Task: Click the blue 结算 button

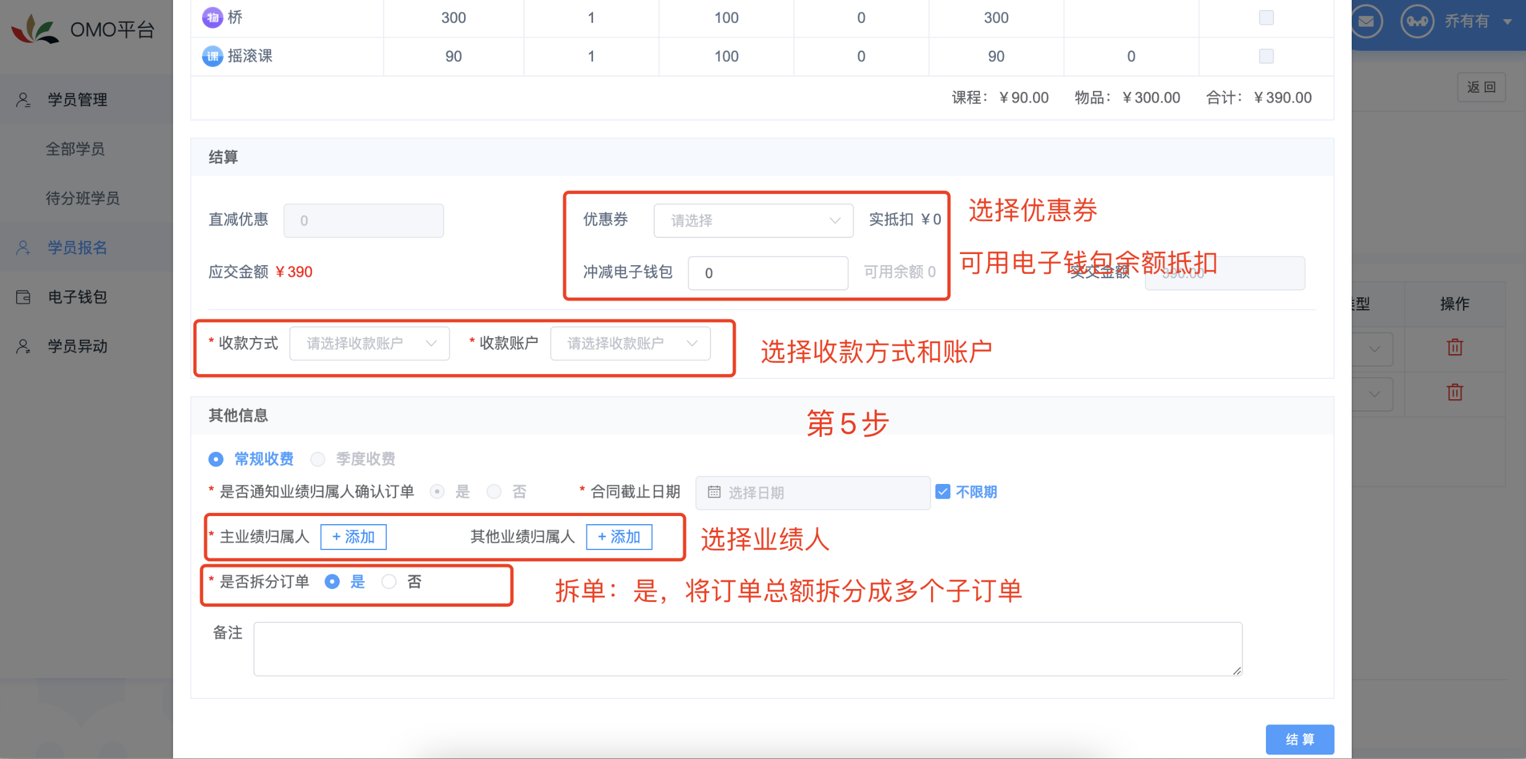Action: click(1300, 739)
